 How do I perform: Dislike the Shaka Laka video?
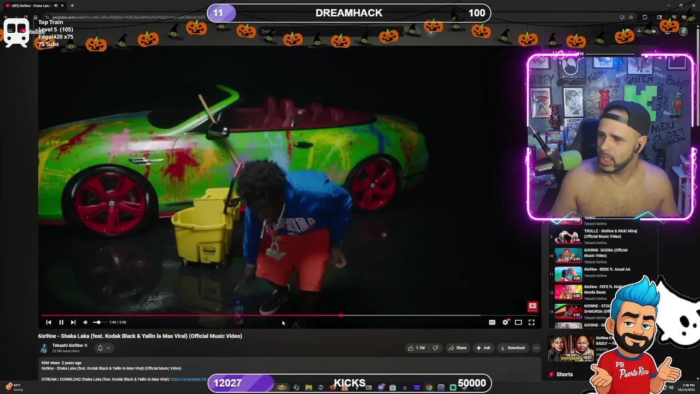(x=435, y=348)
